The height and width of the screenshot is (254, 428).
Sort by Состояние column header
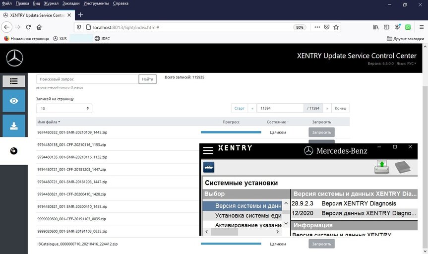coord(277,122)
